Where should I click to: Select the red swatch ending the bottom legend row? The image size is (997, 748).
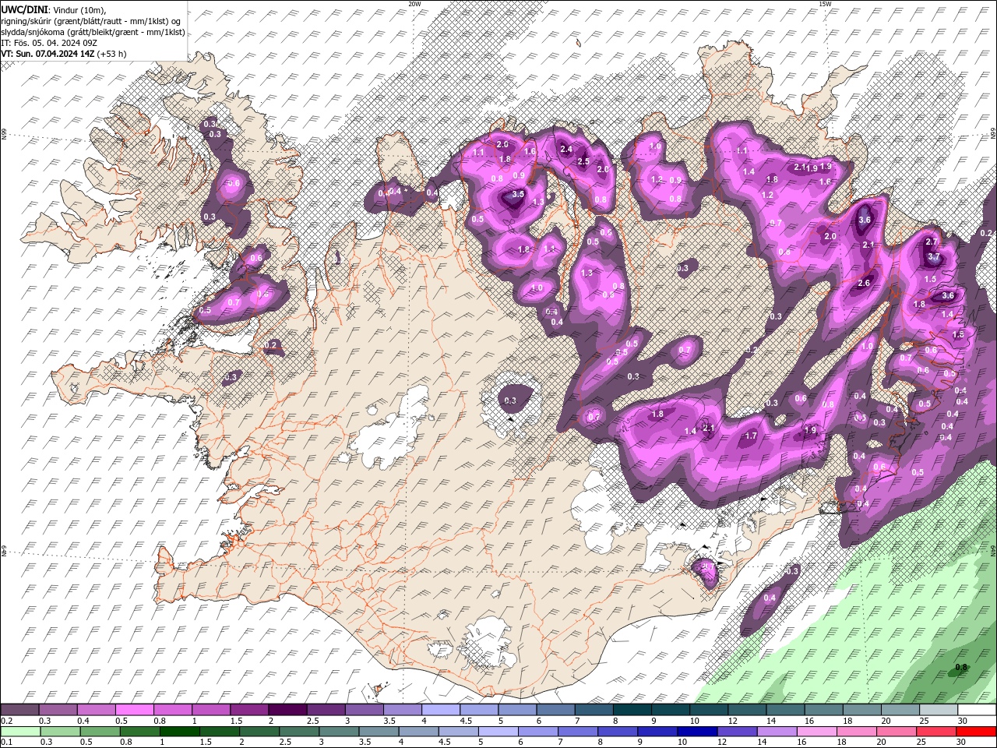977,731
